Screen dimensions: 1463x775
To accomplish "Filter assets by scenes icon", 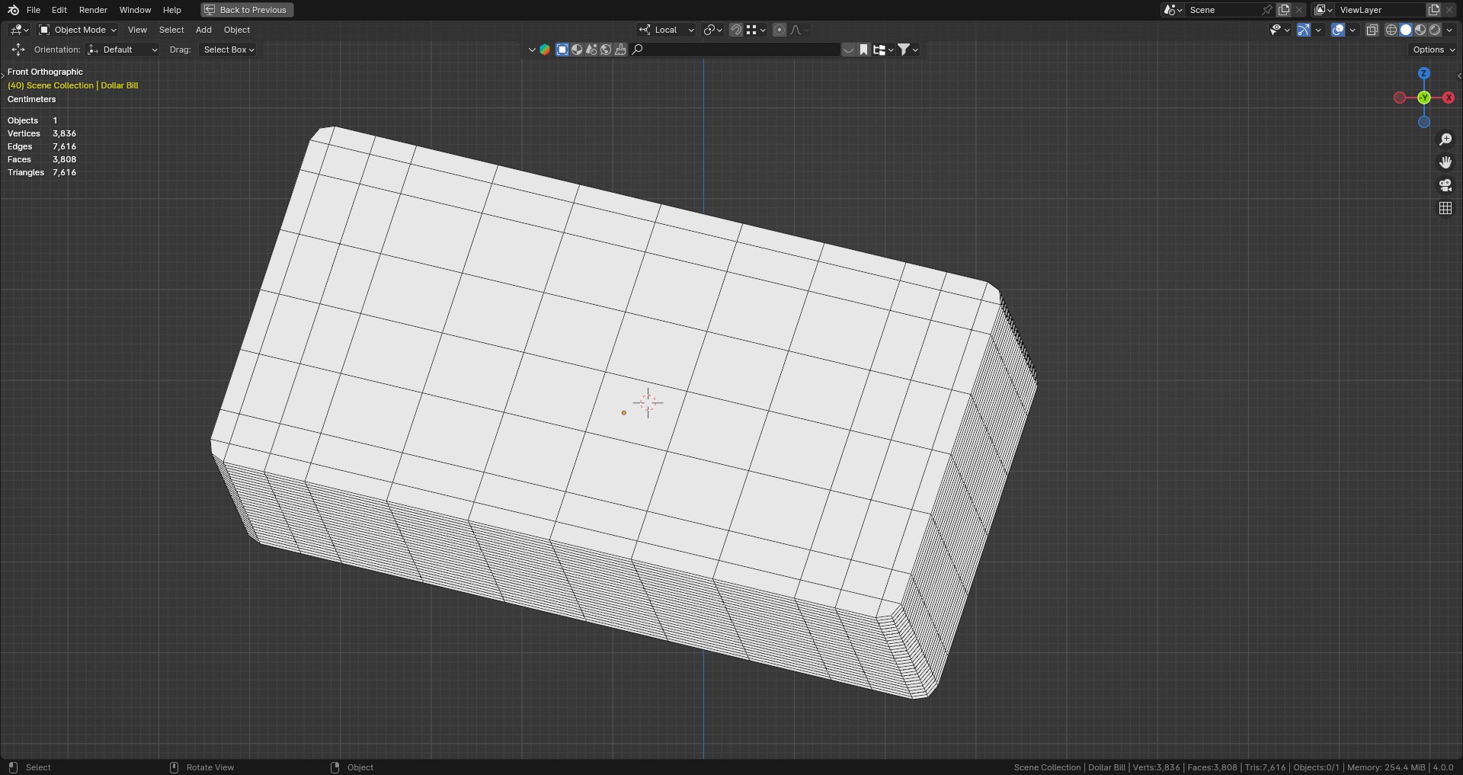I will point(591,50).
